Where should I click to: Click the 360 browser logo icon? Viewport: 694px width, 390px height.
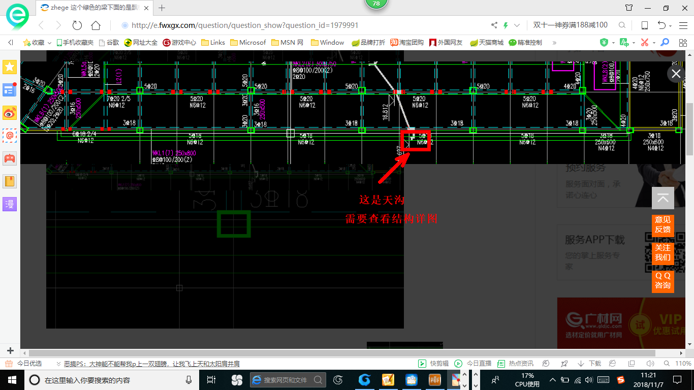(18, 17)
